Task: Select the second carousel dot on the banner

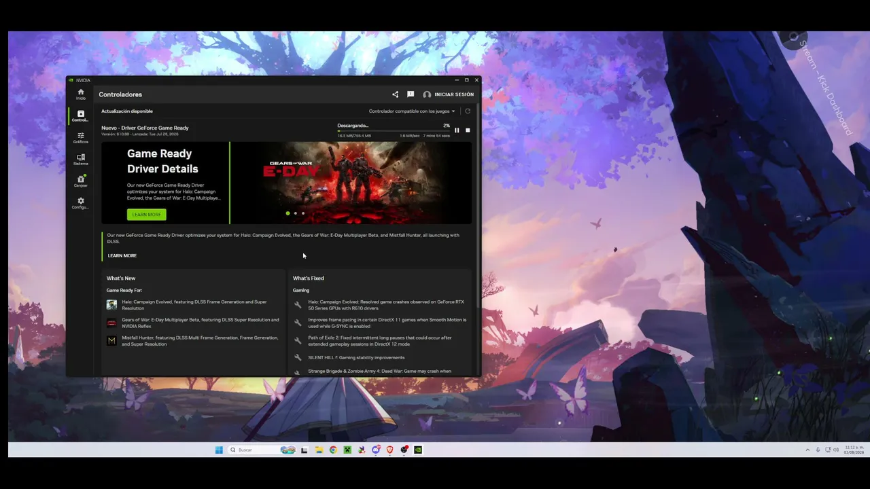Action: pyautogui.click(x=295, y=213)
